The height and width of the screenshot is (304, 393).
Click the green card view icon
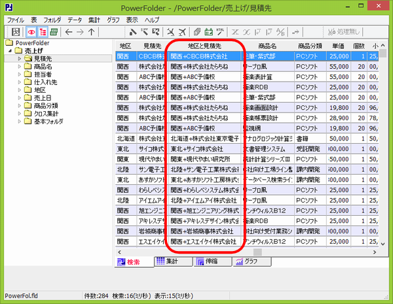(54, 32)
